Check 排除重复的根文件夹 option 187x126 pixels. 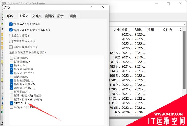tap(11, 47)
